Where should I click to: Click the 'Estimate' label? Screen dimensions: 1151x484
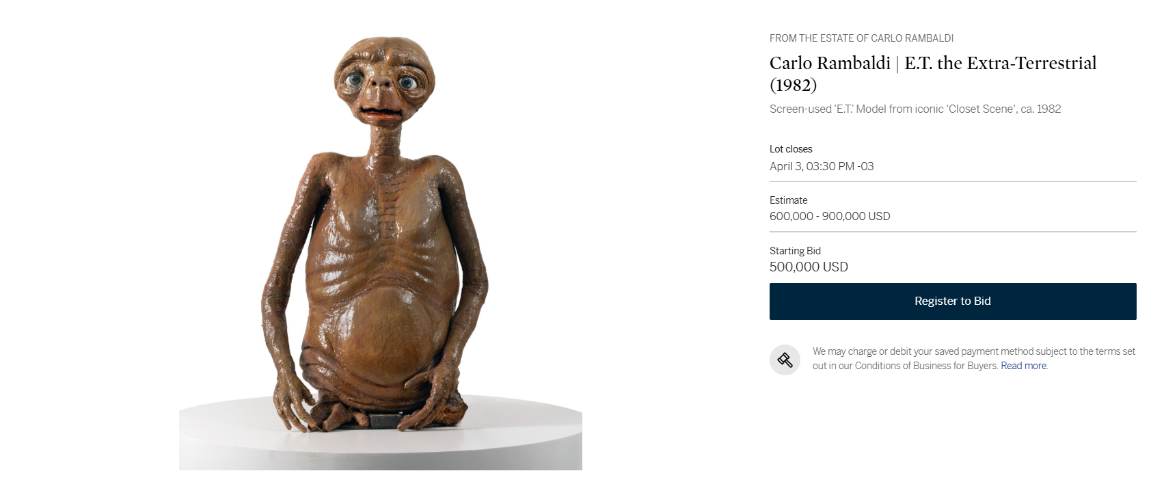(788, 200)
